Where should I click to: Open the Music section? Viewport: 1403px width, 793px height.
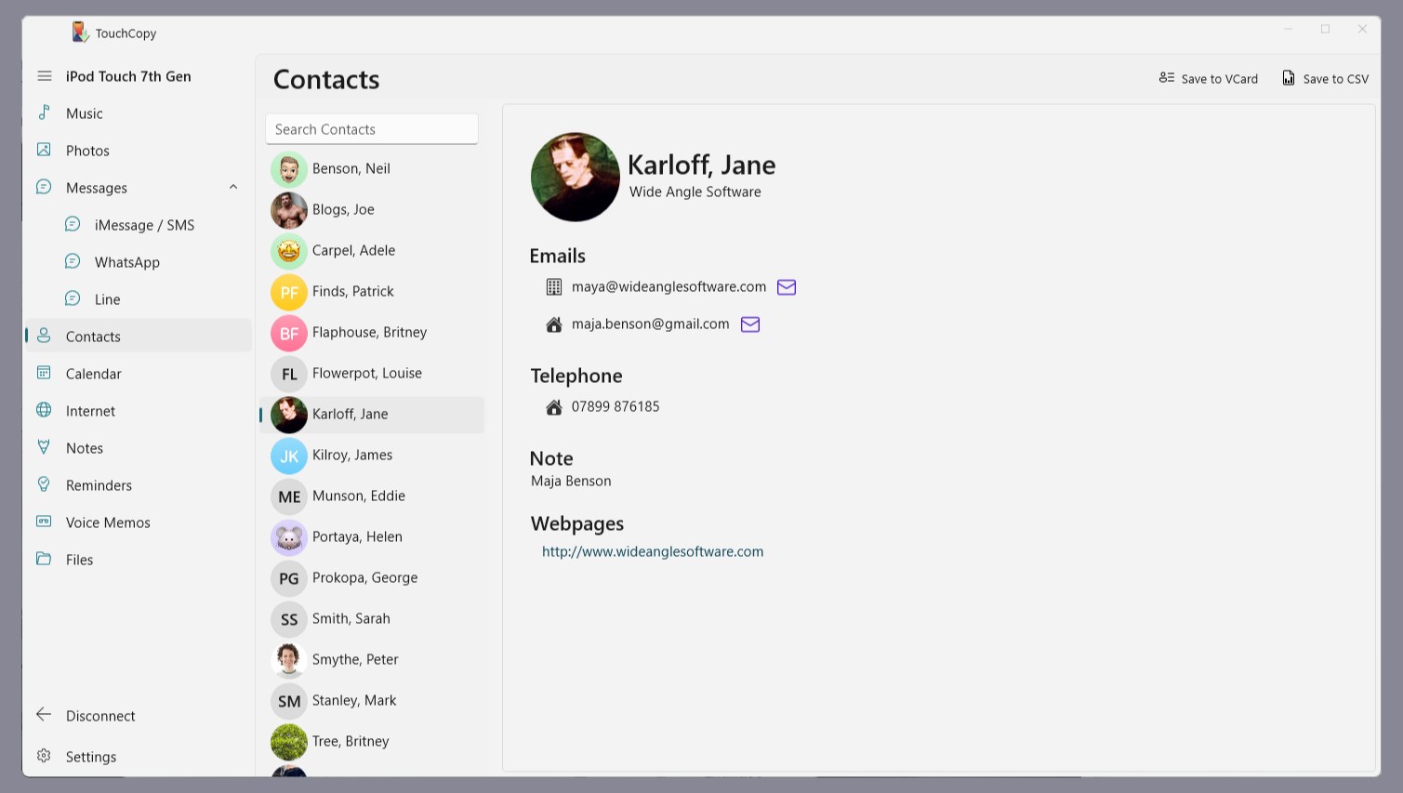139,113
